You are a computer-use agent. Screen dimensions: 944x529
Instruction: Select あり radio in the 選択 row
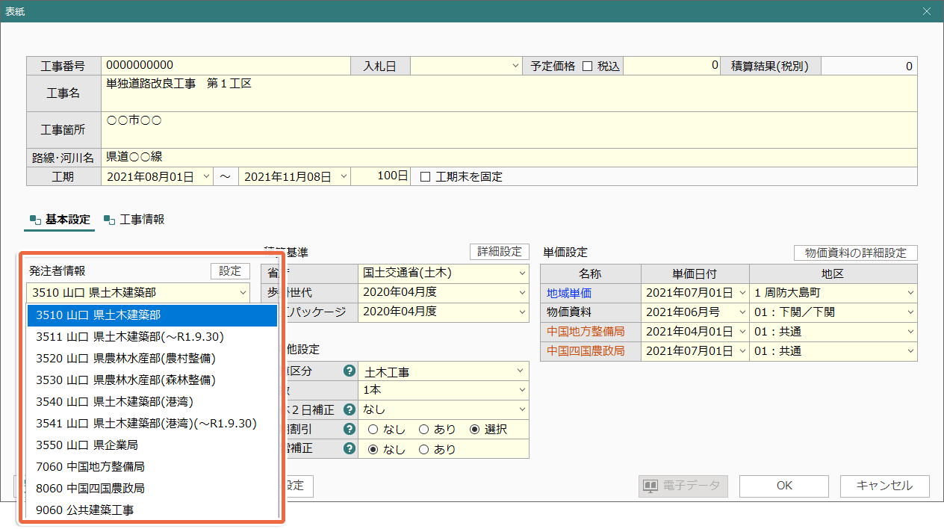423,430
